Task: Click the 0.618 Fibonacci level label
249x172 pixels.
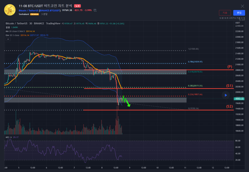Action: coord(195,72)
